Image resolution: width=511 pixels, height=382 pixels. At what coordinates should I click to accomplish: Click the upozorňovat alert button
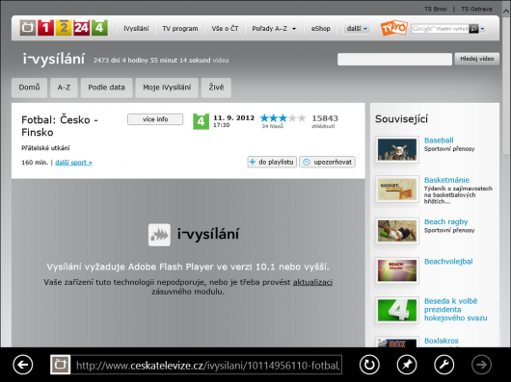point(327,162)
